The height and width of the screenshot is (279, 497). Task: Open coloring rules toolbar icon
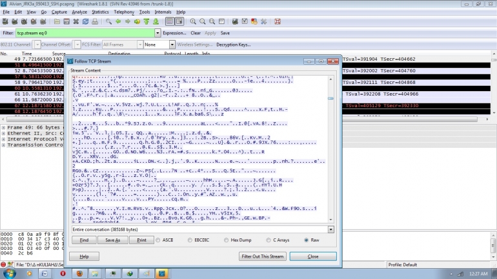click(254, 21)
